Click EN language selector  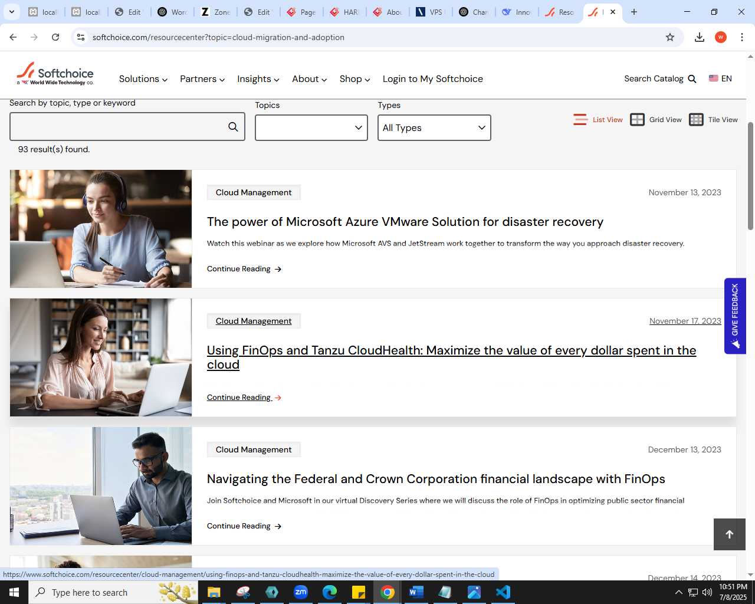720,78
